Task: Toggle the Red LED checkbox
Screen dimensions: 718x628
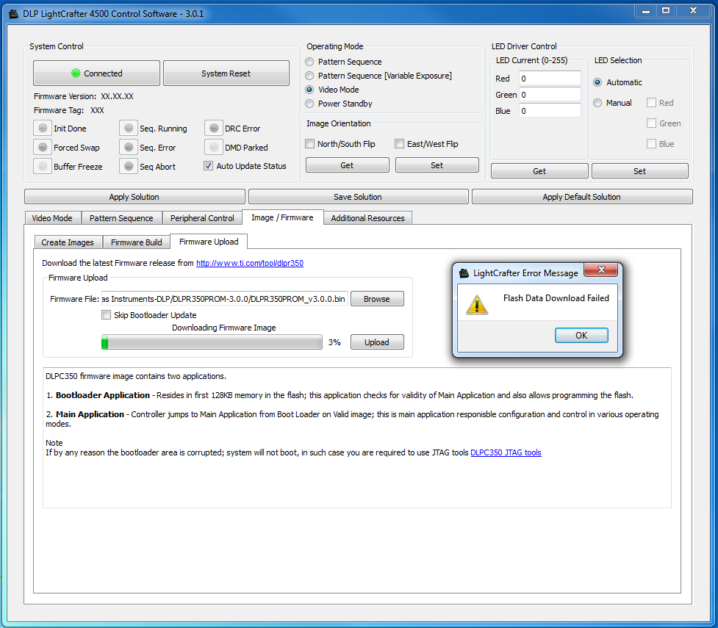Action: [651, 103]
